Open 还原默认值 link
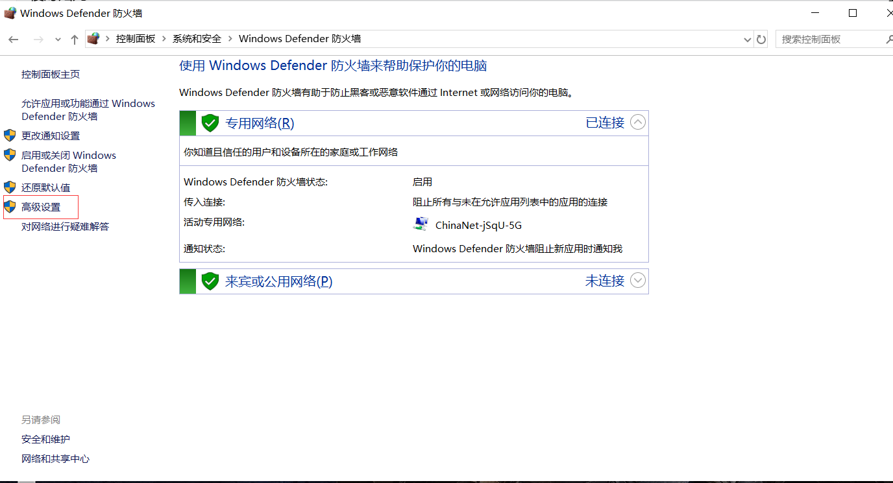 tap(46, 188)
